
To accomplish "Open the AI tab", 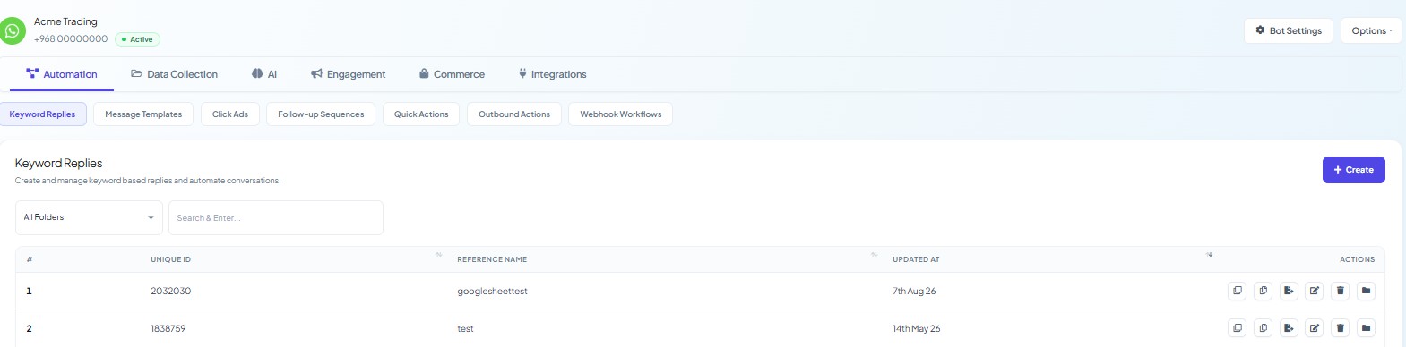I will coord(264,74).
